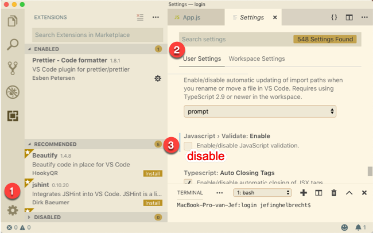Show errors count in status bar
The image size is (373, 233).
click(12, 227)
